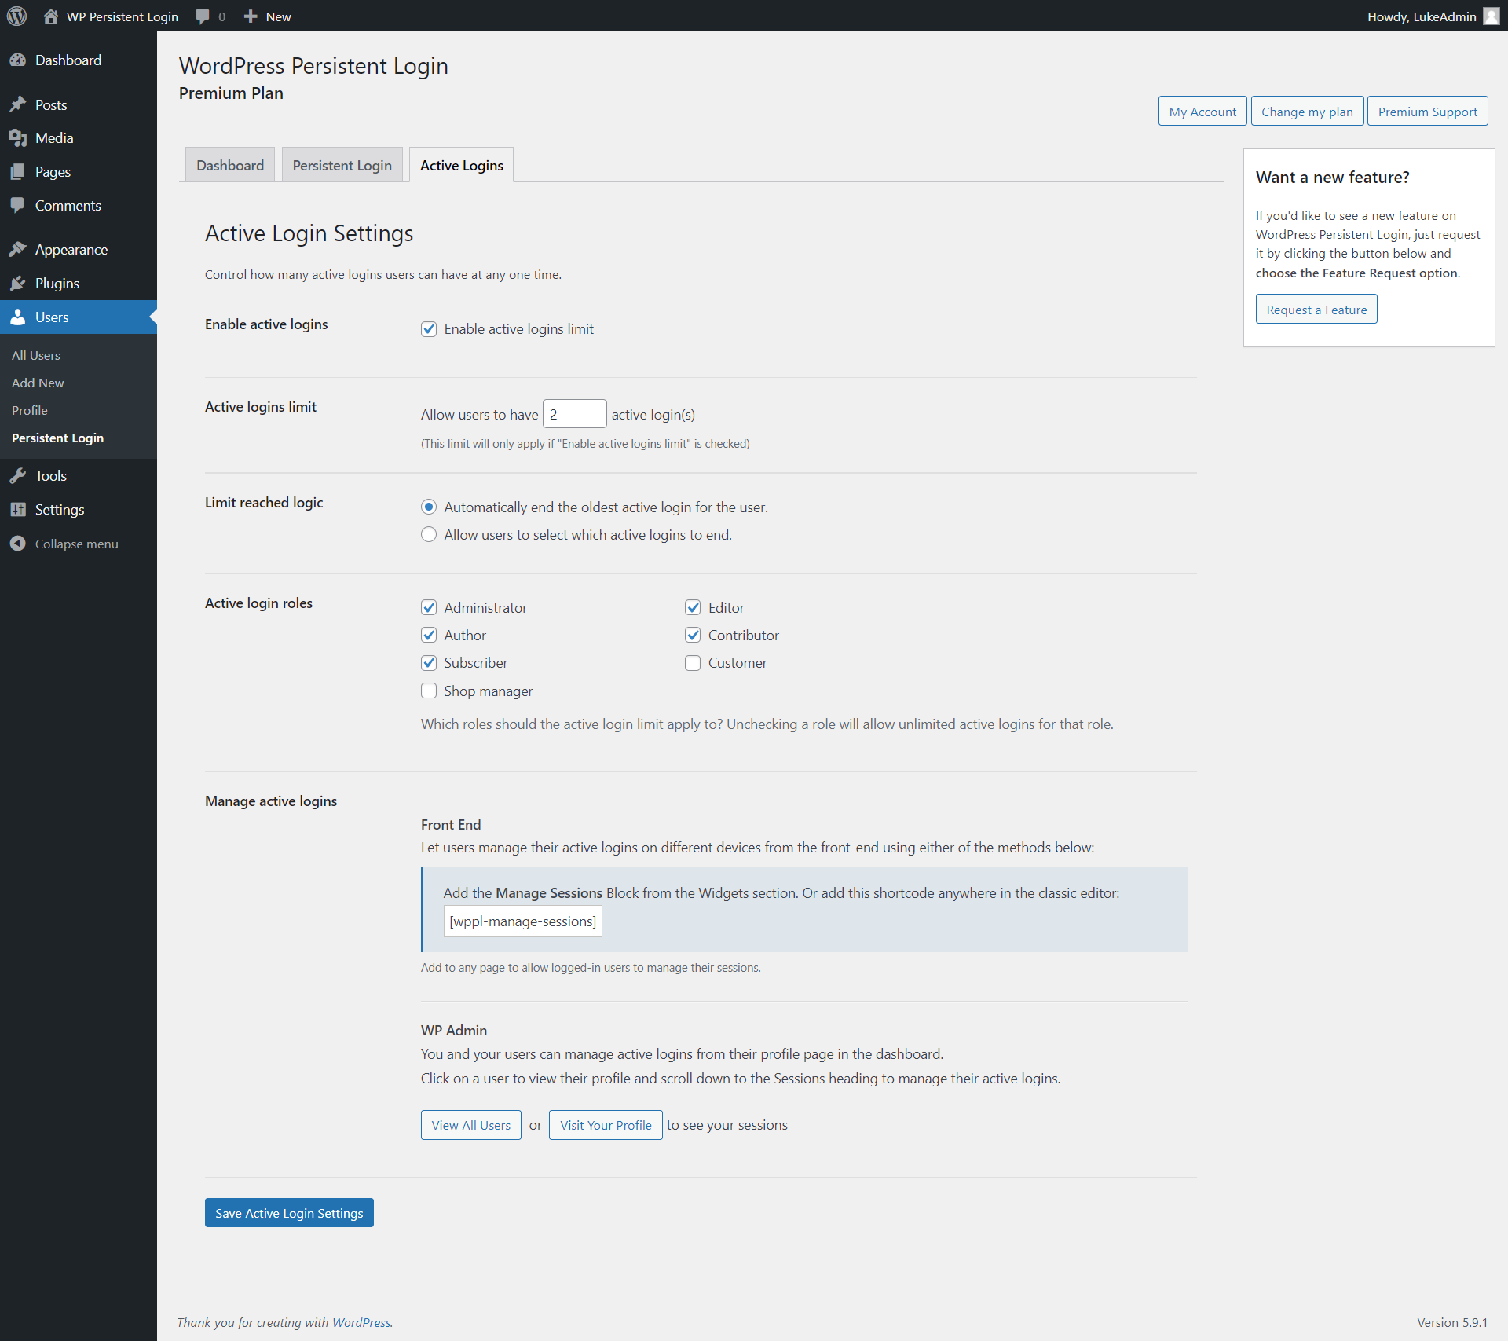Uncheck the Author role checkbox
This screenshot has height=1341, width=1508.
pos(429,636)
